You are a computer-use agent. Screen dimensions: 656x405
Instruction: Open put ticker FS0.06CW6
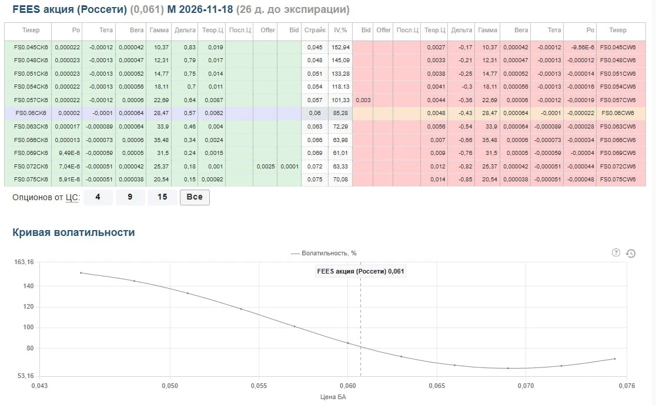coord(618,113)
